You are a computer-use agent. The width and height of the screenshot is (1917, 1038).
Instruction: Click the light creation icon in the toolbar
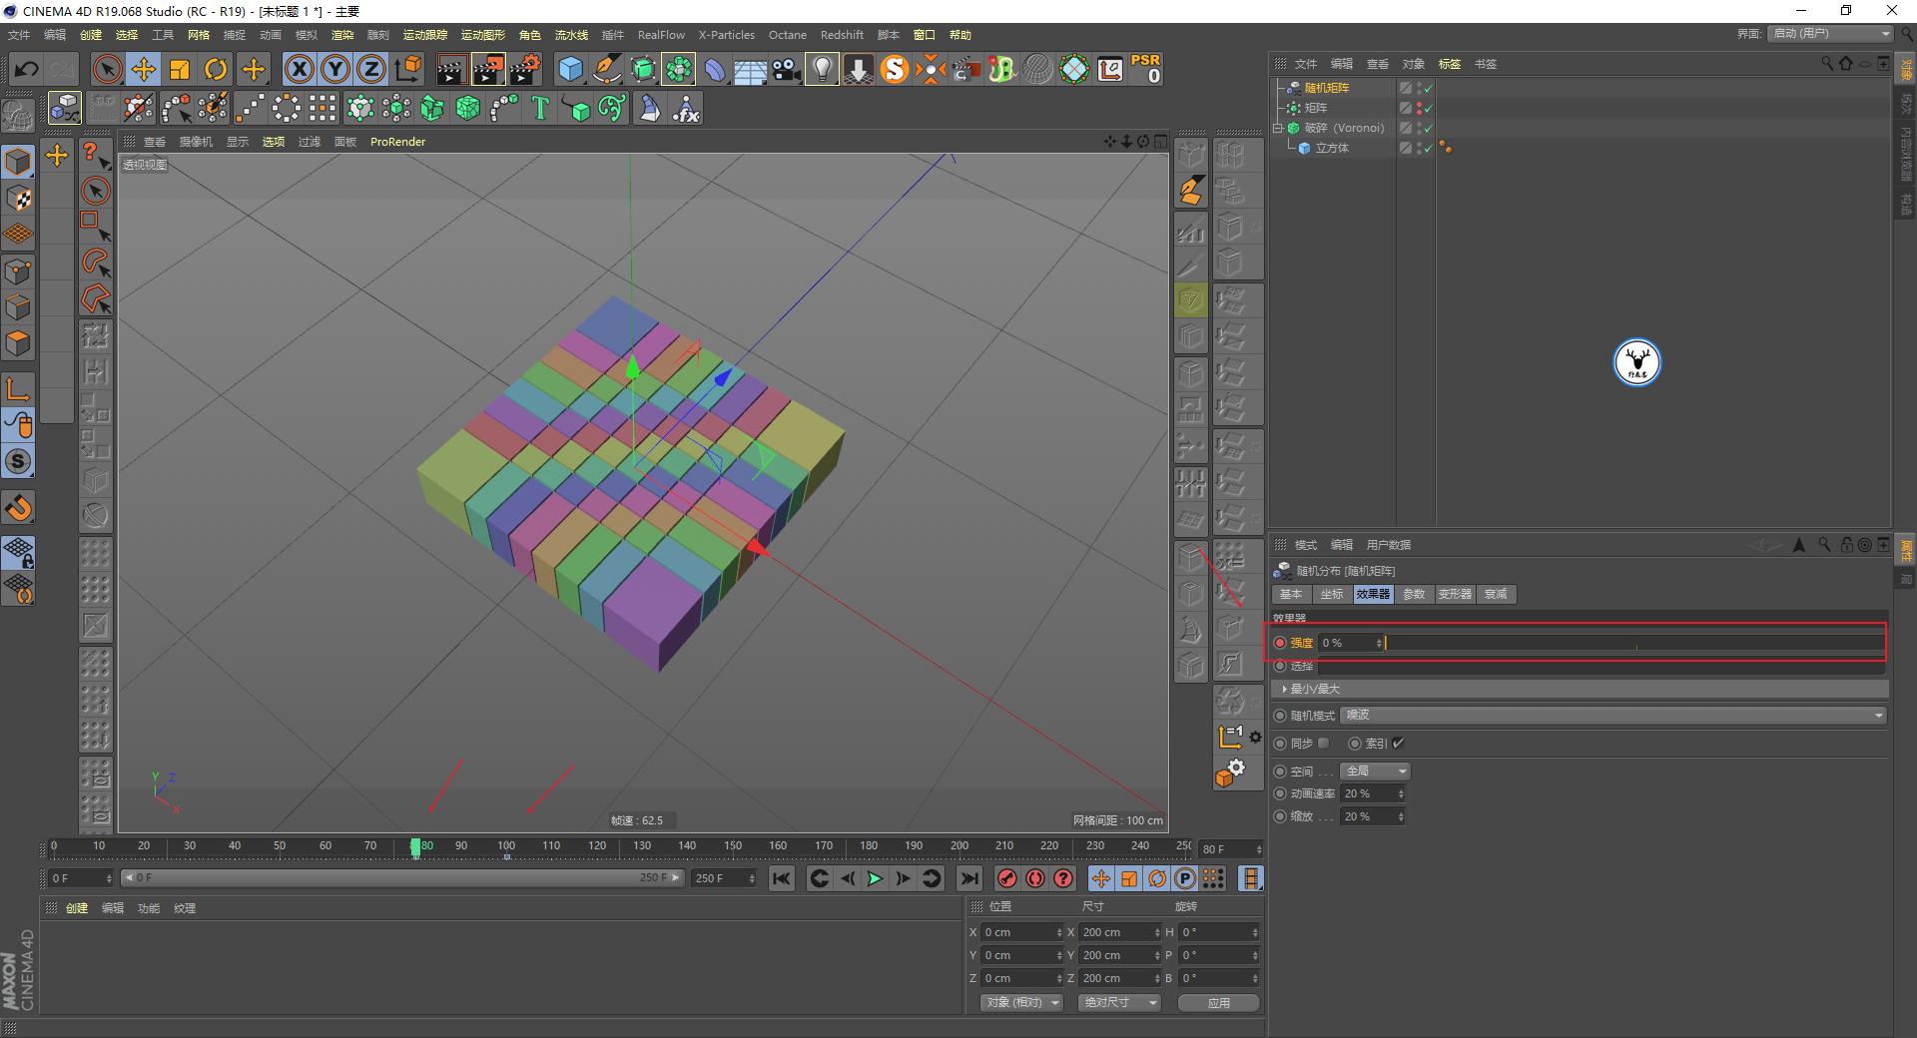(x=821, y=69)
